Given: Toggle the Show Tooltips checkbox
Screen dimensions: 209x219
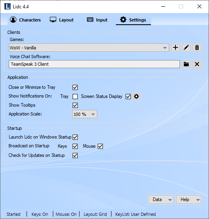Looking at the screenshot, I should tap(75, 105).
